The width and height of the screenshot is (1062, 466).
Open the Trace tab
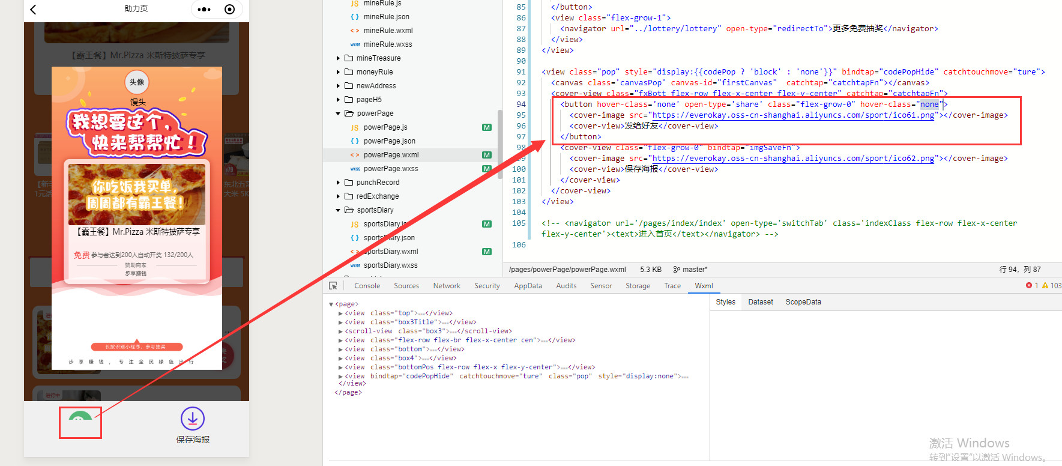[672, 286]
